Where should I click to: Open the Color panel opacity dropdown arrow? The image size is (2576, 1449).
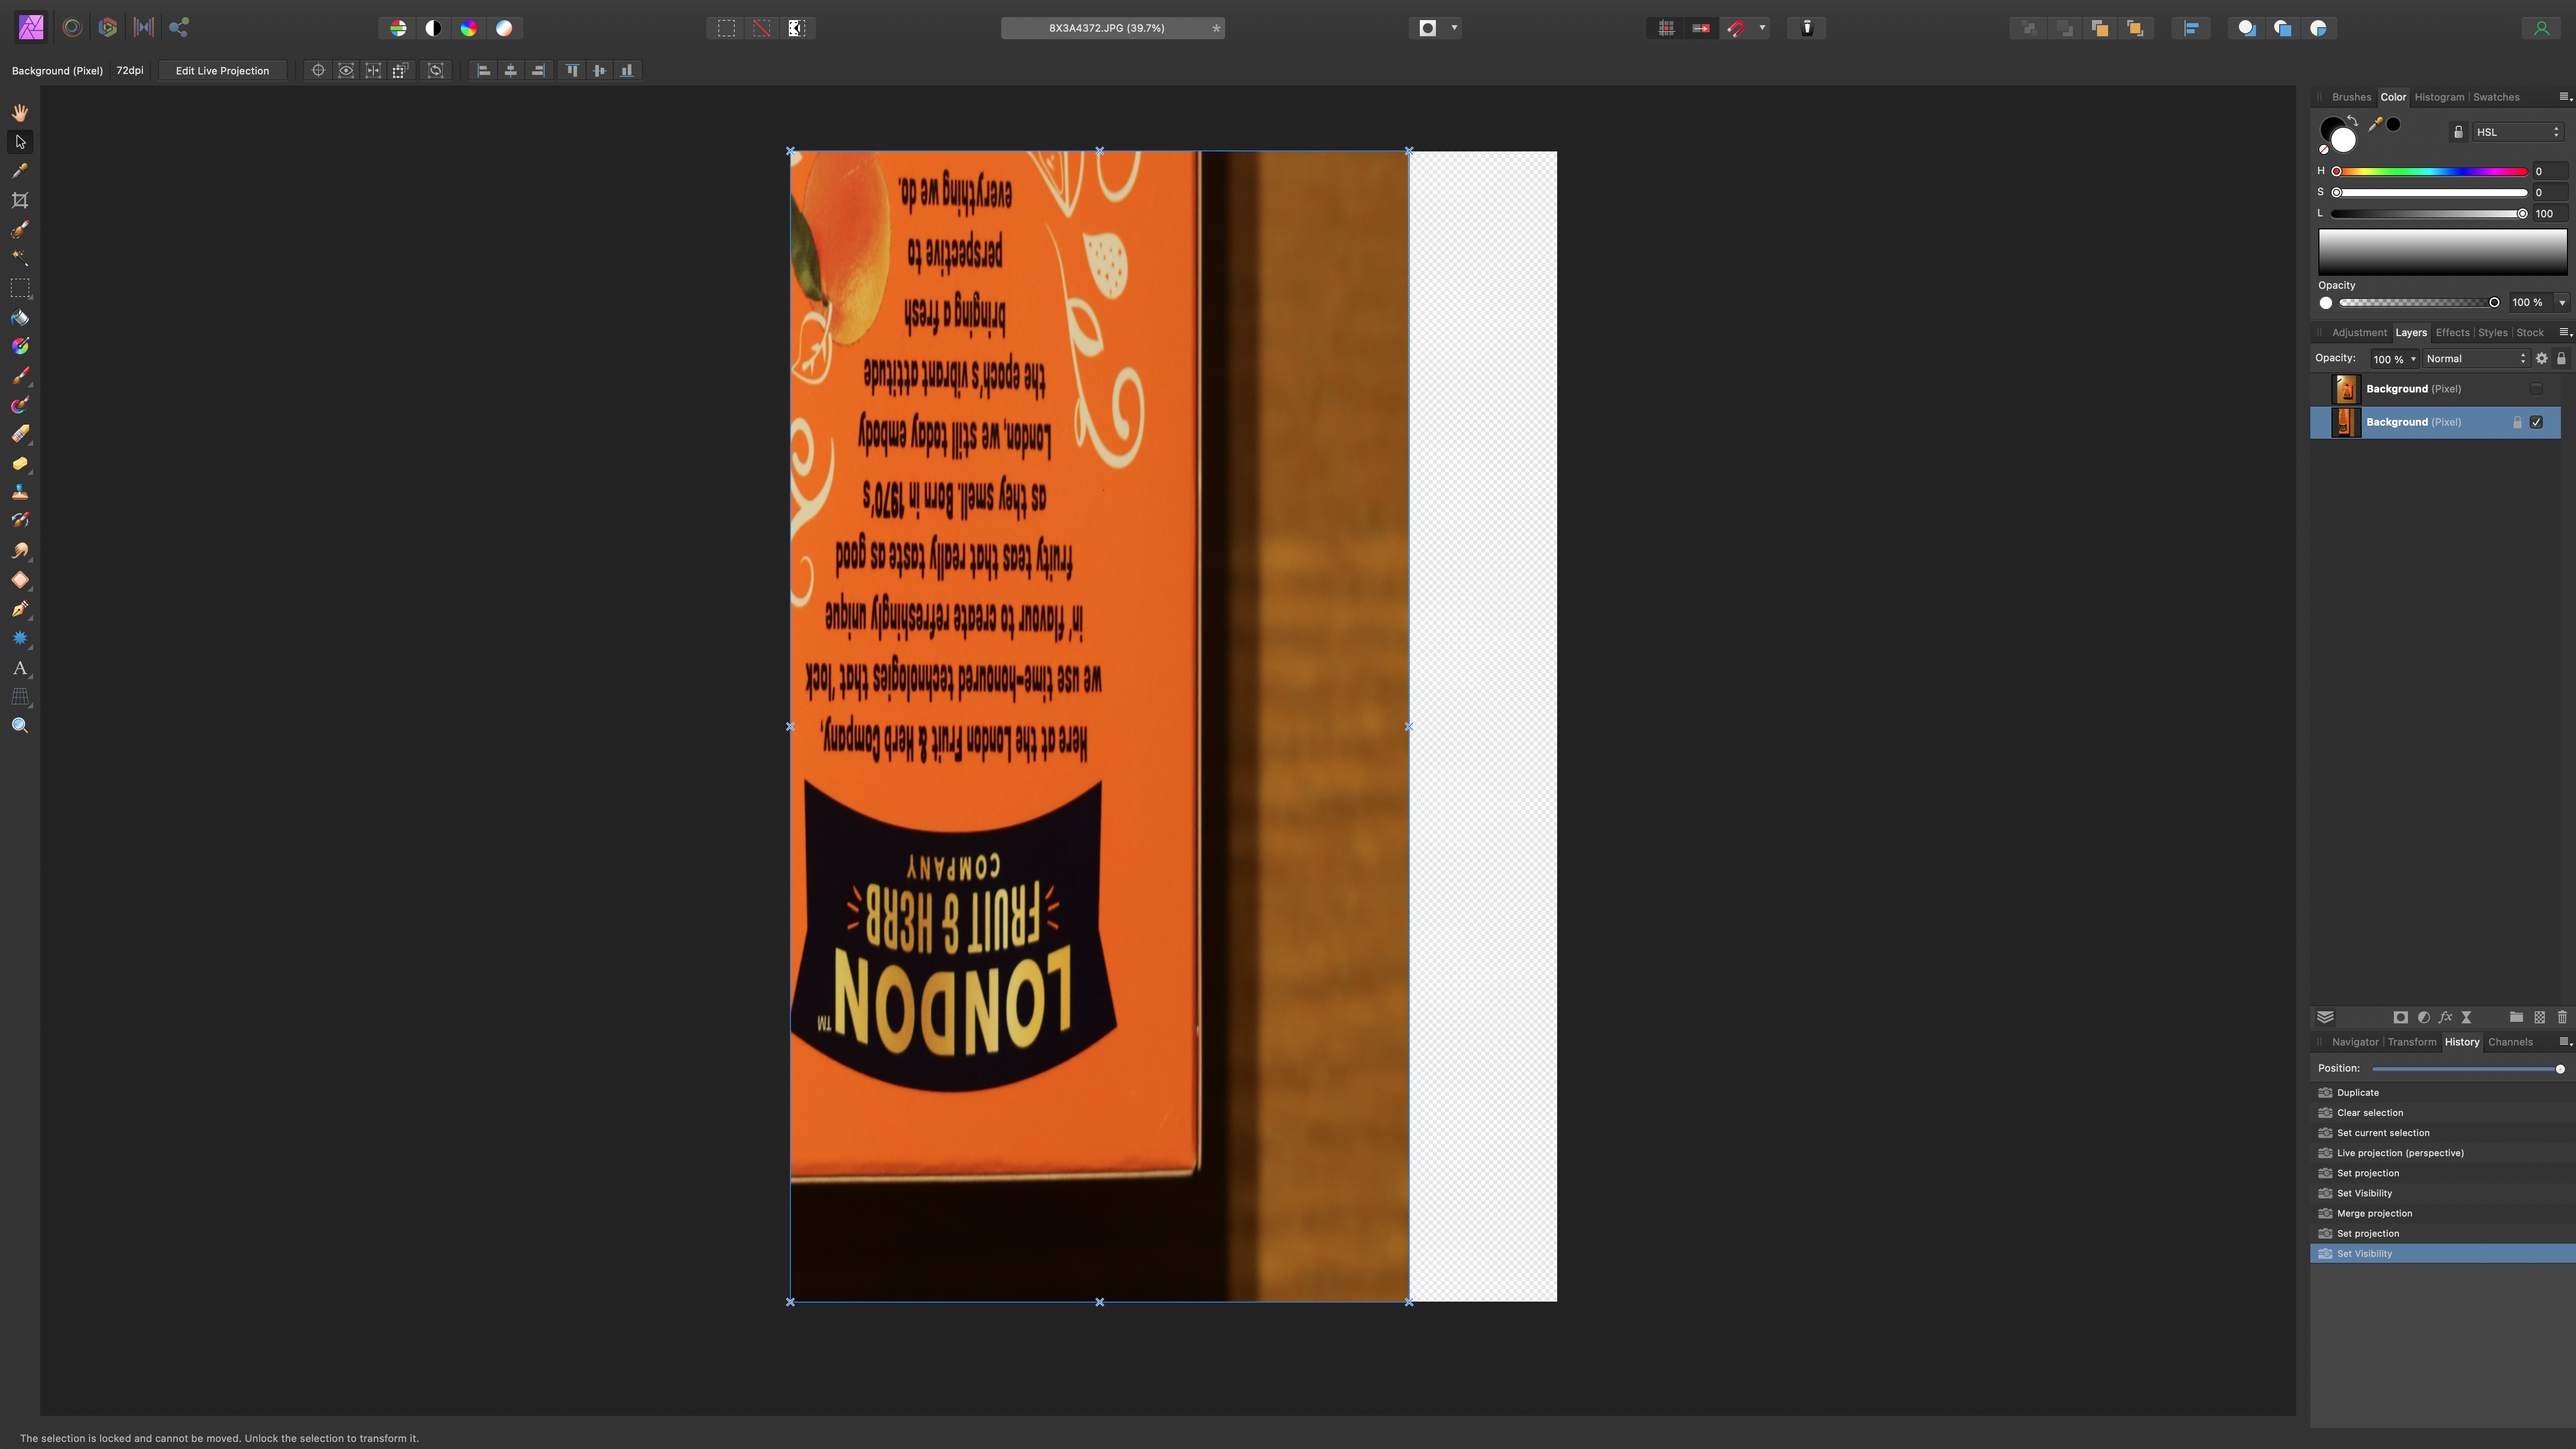[2561, 302]
